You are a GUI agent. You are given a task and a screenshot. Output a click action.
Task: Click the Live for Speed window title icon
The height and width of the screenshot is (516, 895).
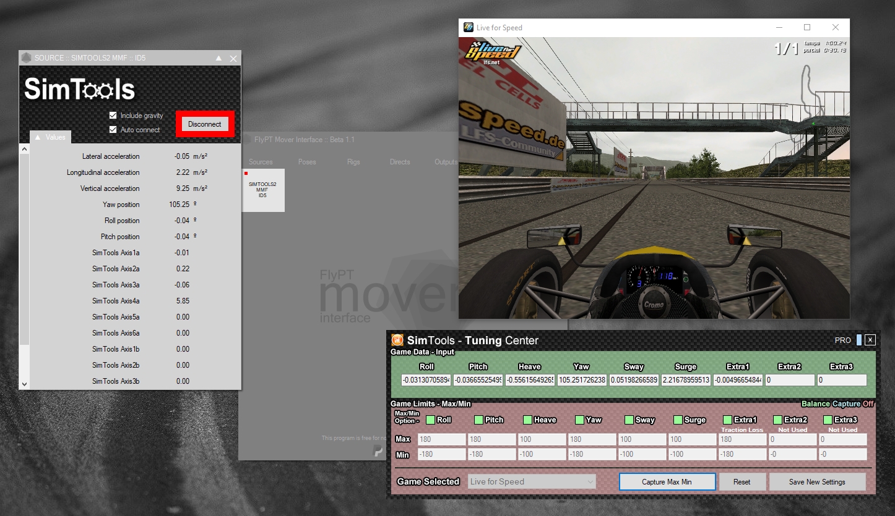click(469, 27)
